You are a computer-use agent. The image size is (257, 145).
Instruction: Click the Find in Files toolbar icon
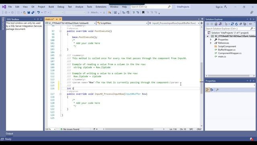coord(110,12)
